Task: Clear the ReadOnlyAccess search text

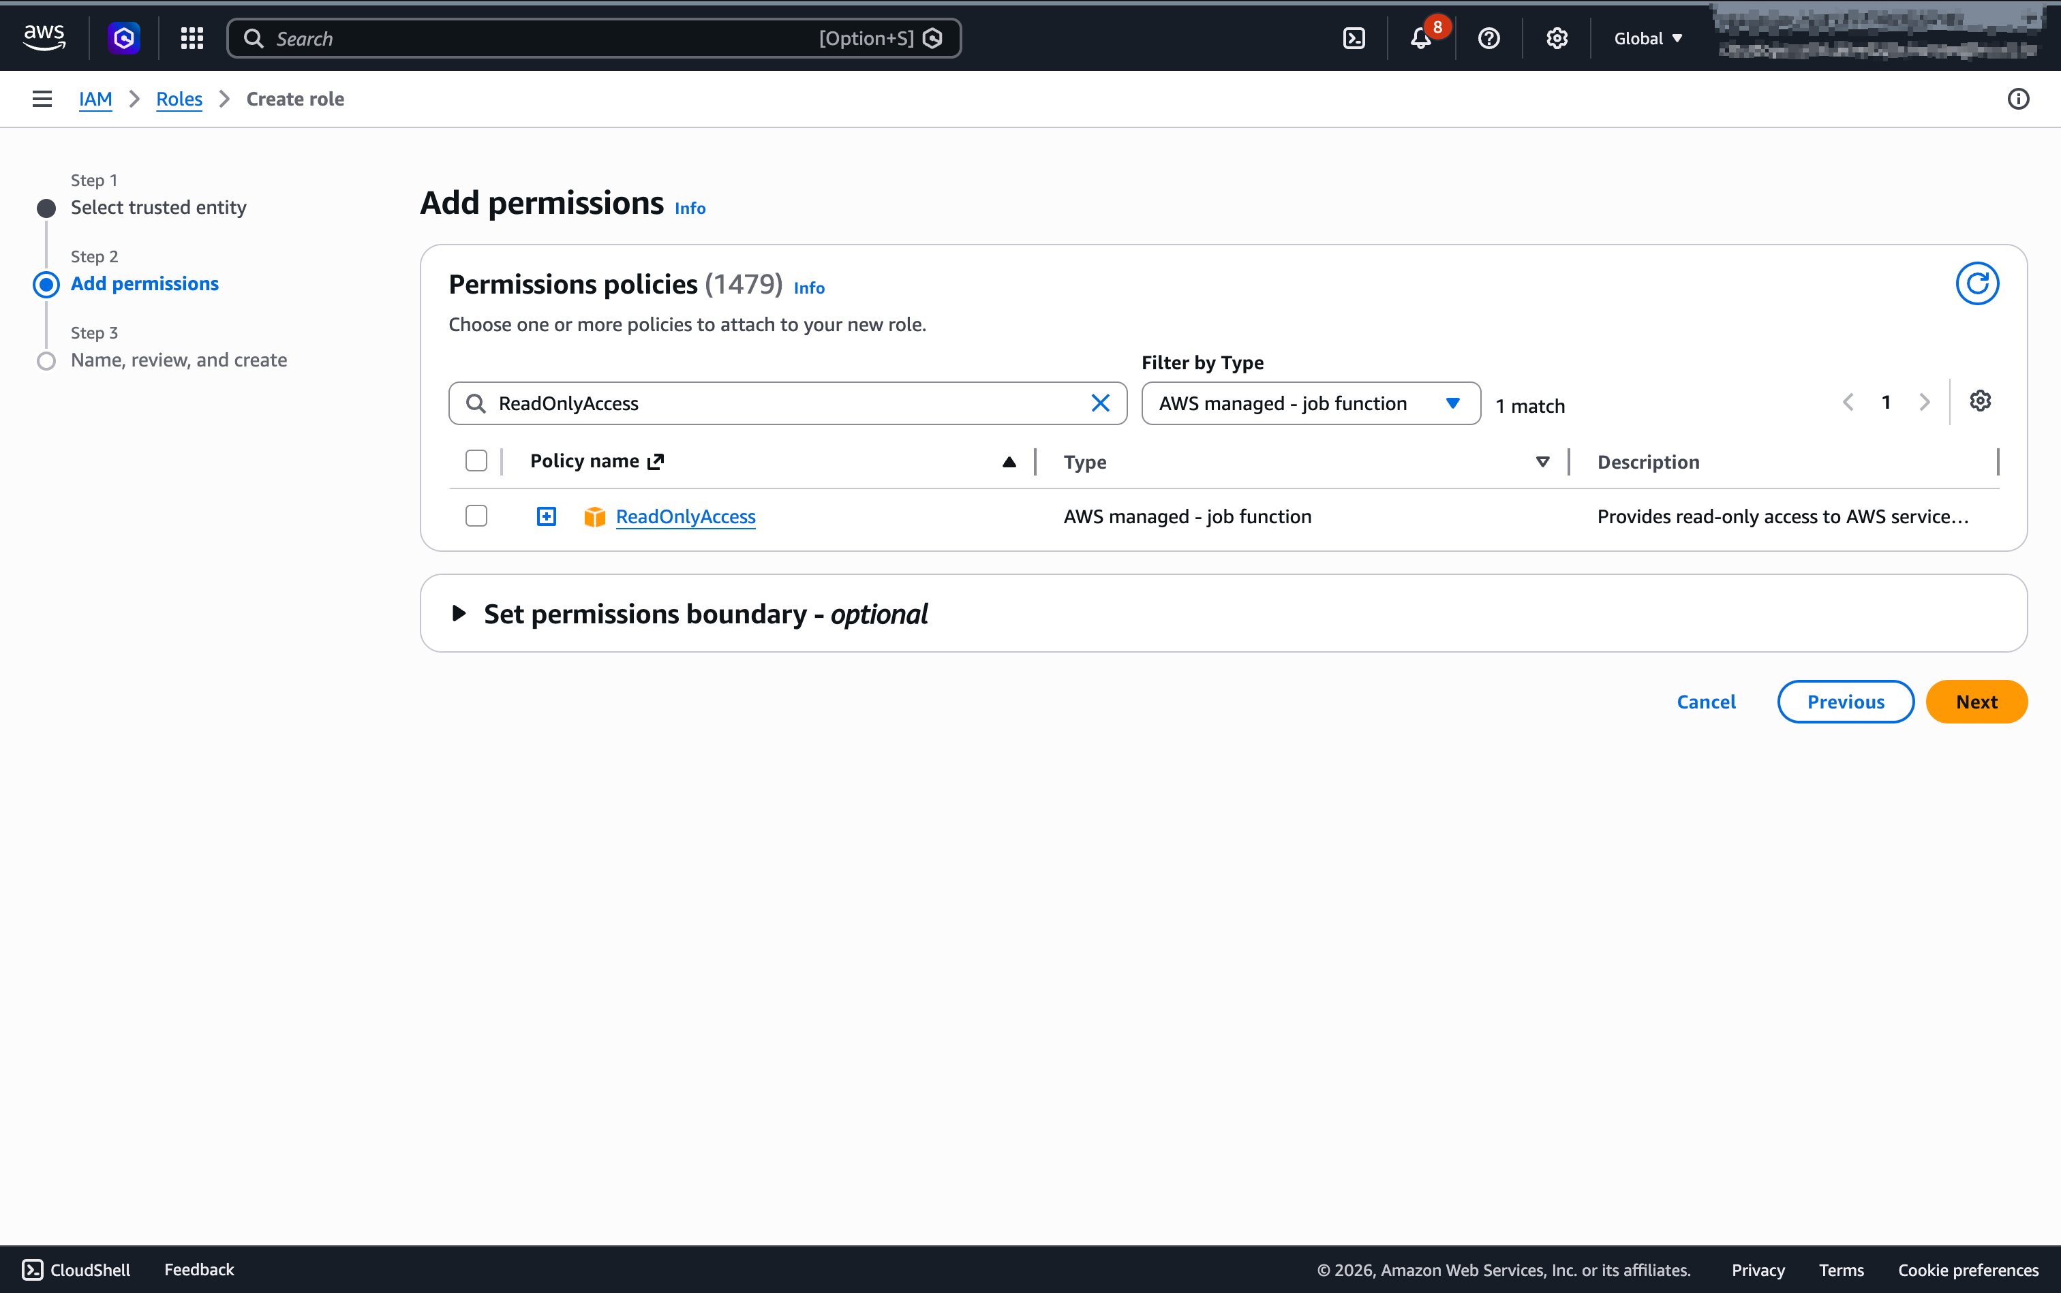Action: click(1100, 403)
